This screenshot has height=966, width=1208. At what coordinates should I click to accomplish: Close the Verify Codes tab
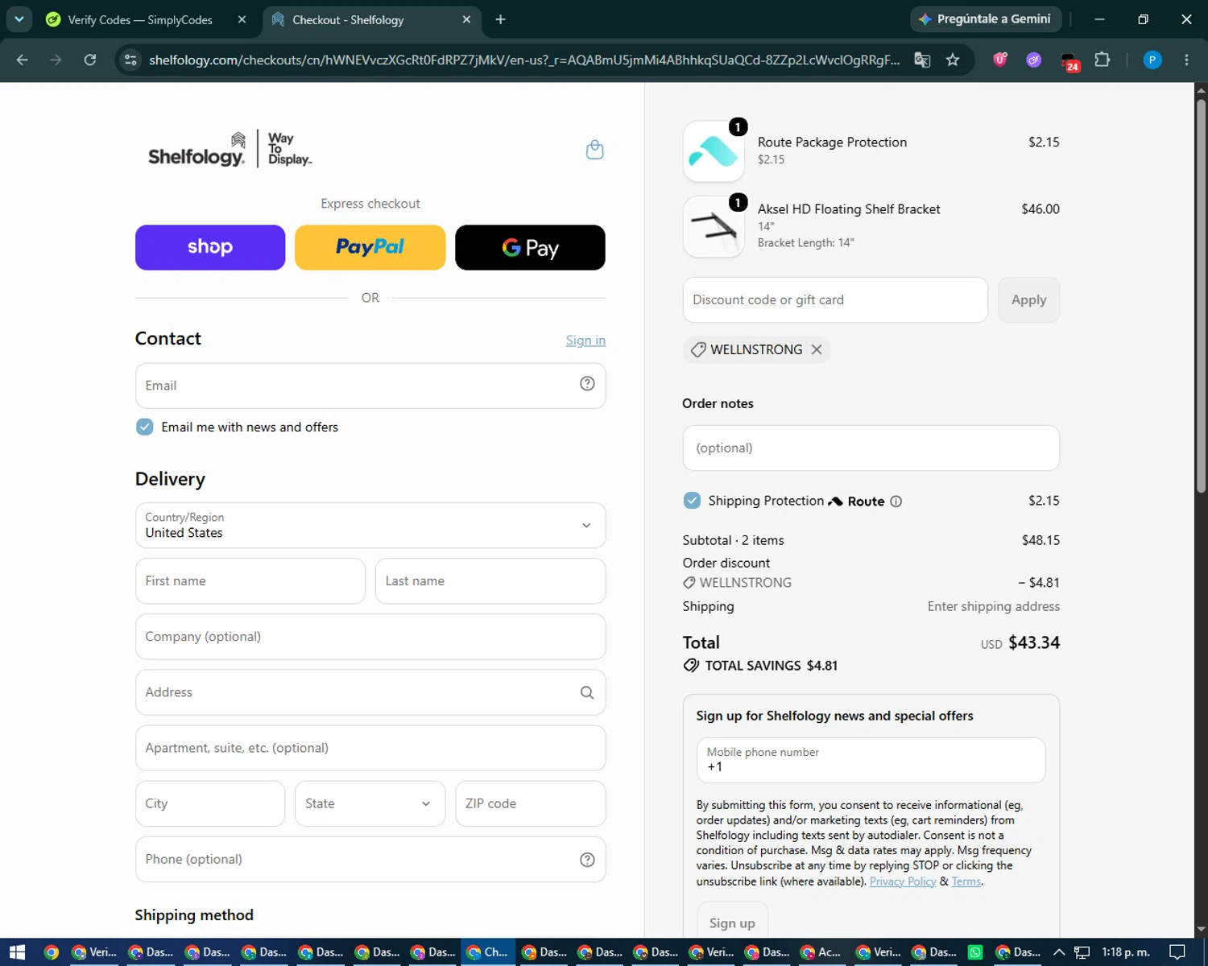click(242, 19)
